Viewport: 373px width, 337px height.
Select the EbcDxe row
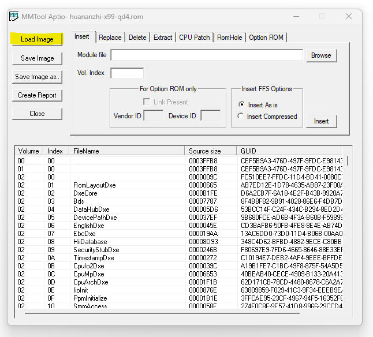179,234
